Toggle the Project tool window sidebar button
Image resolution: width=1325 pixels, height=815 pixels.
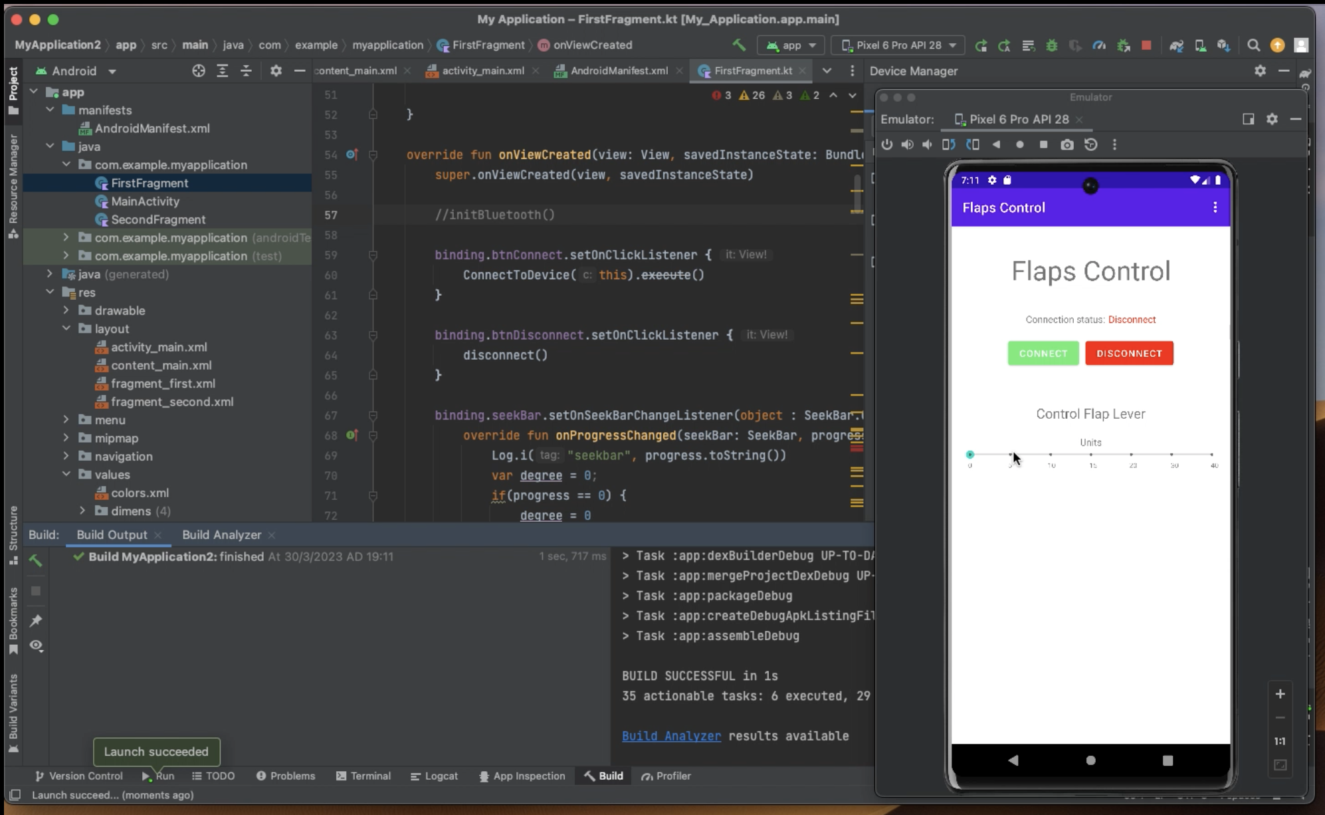click(x=13, y=90)
